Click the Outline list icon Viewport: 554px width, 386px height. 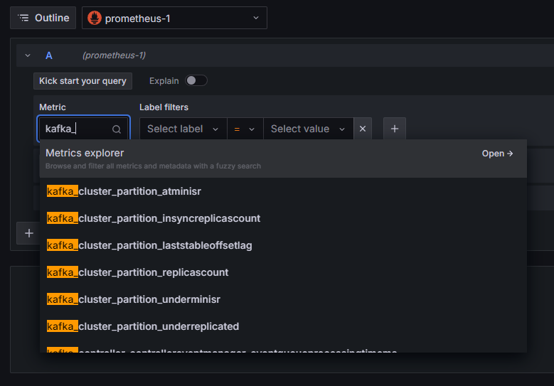click(23, 18)
